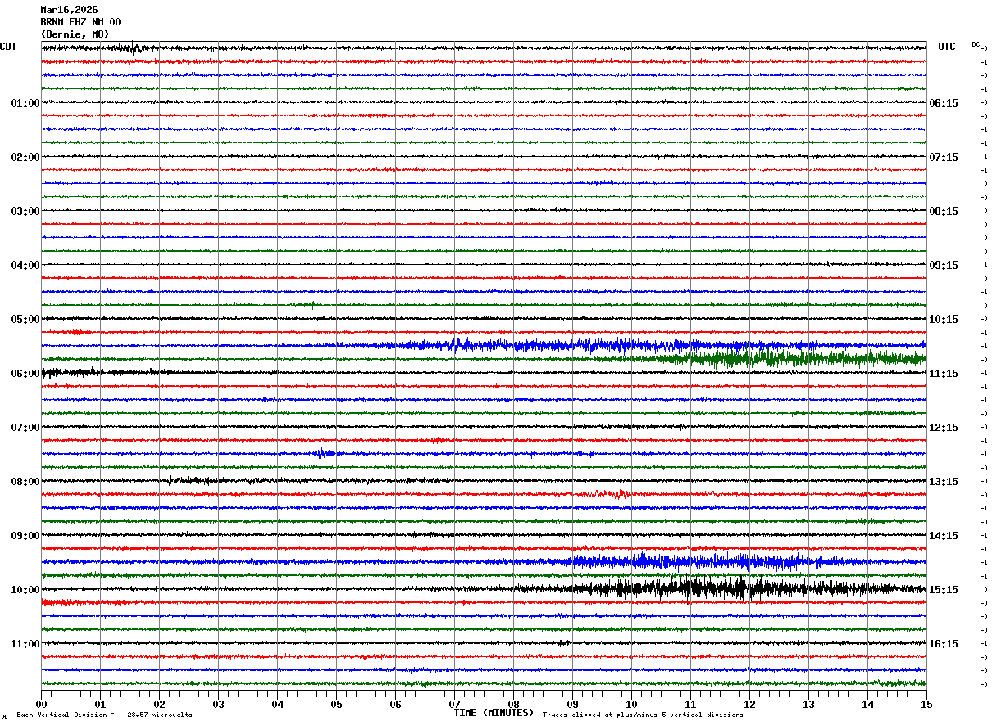
Task: Select the 10:00 CDT row label
Action: [25, 590]
